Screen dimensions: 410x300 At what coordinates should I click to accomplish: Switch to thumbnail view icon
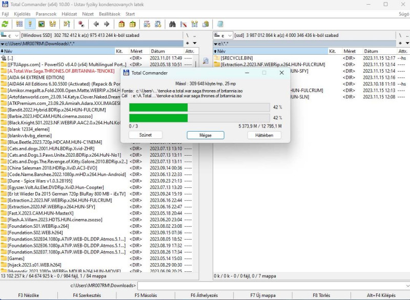tap(42, 24)
